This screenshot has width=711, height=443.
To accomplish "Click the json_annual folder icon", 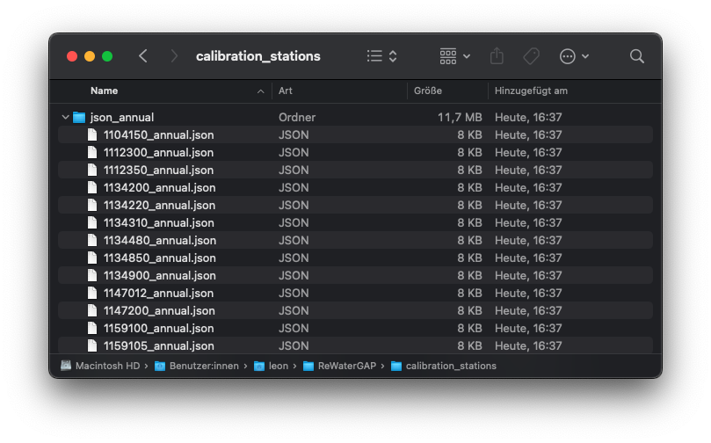I will pyautogui.click(x=79, y=117).
